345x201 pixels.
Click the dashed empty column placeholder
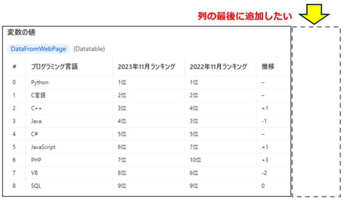point(316,112)
